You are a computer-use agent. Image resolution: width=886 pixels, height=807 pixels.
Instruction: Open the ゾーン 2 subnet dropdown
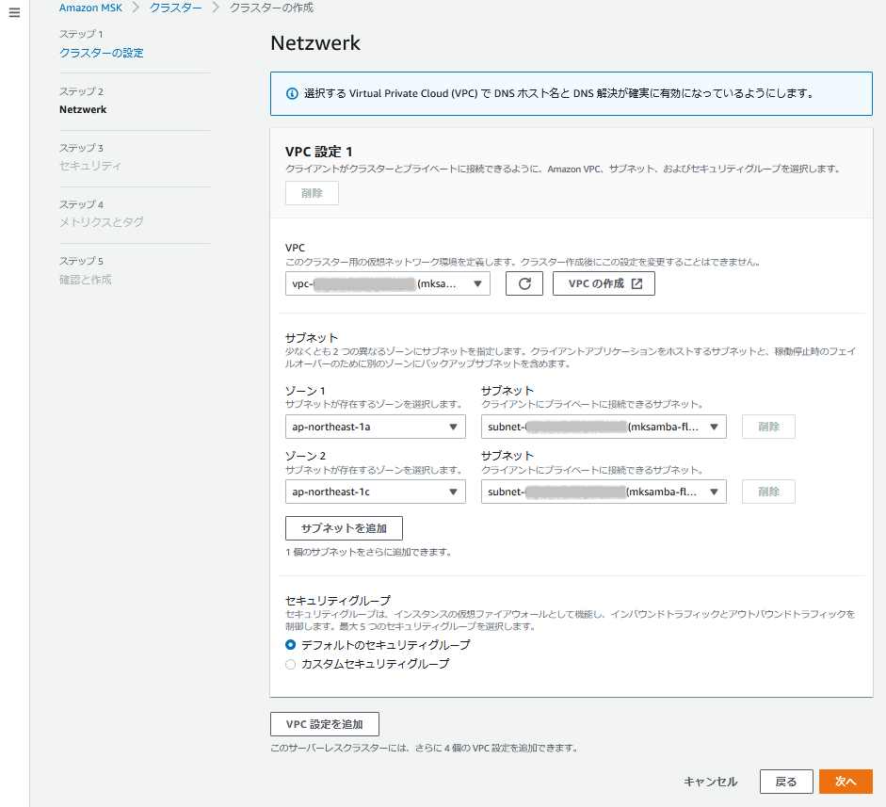coord(604,492)
